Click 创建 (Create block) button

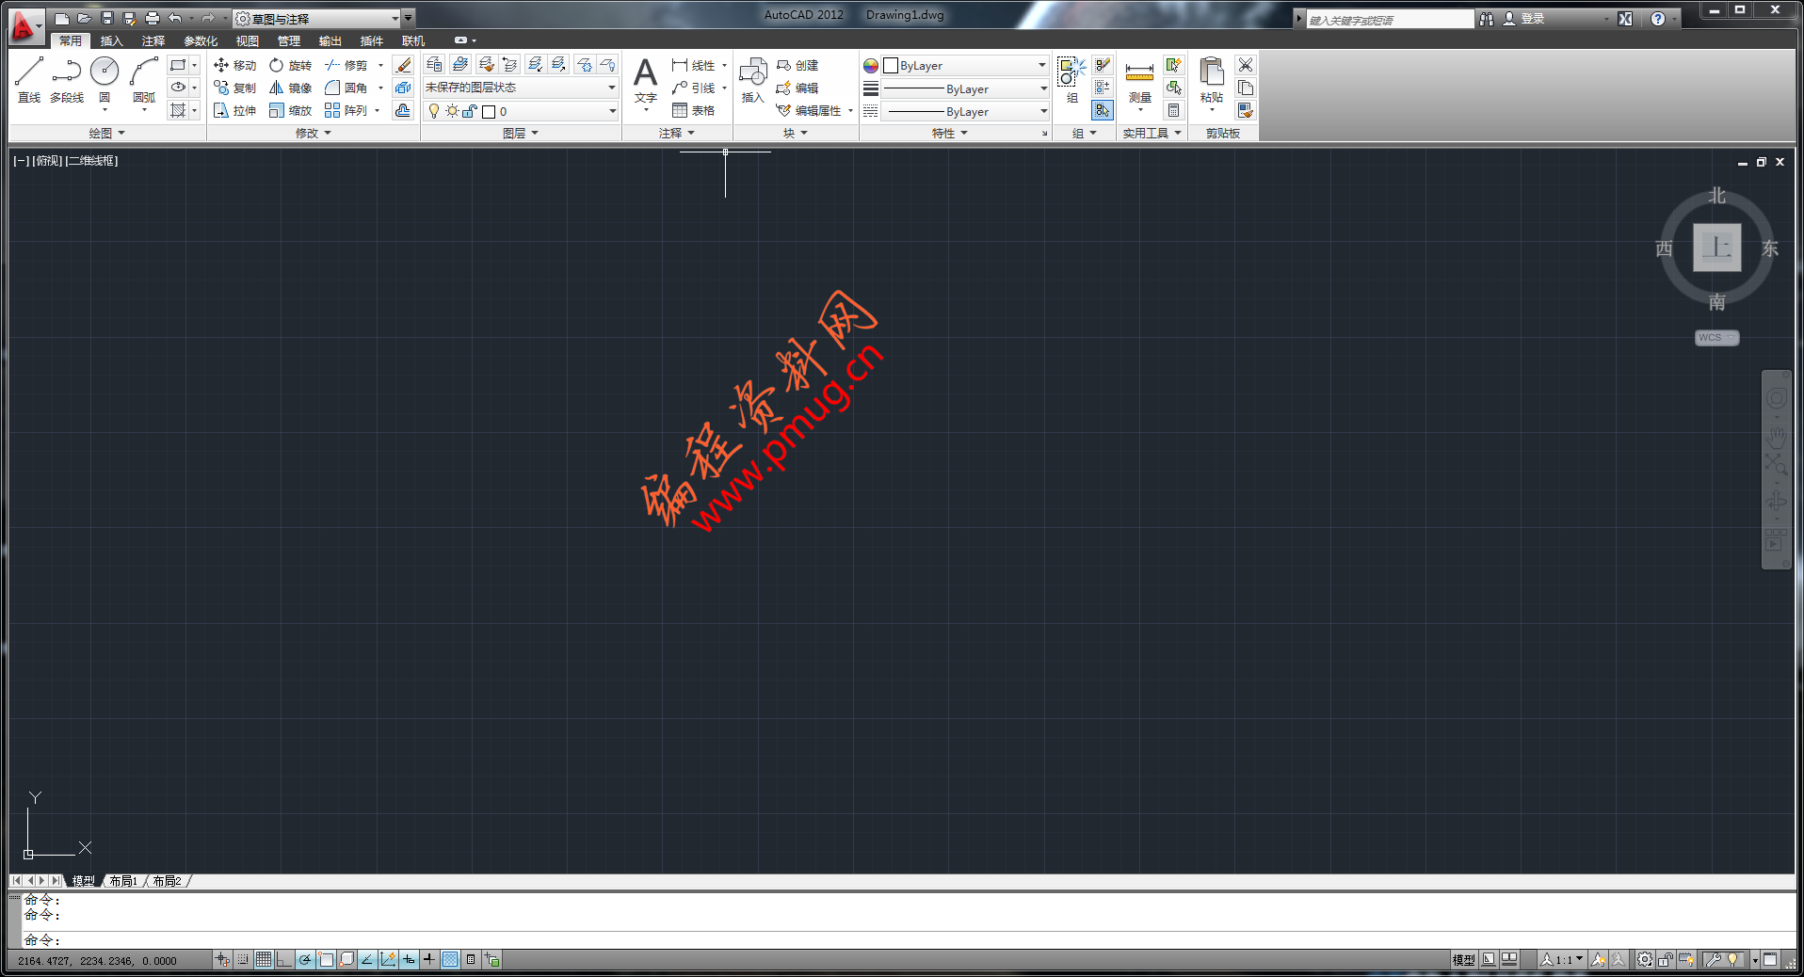(x=797, y=65)
